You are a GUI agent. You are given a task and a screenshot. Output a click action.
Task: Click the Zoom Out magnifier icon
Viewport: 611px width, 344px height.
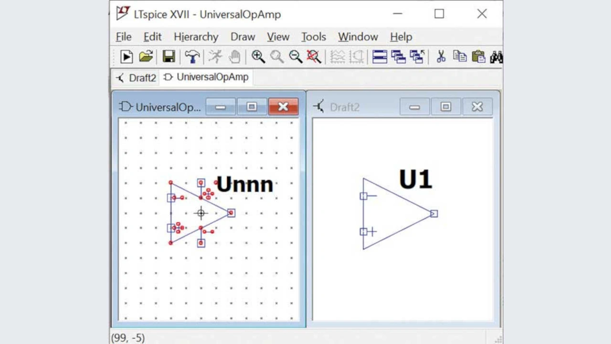click(295, 57)
